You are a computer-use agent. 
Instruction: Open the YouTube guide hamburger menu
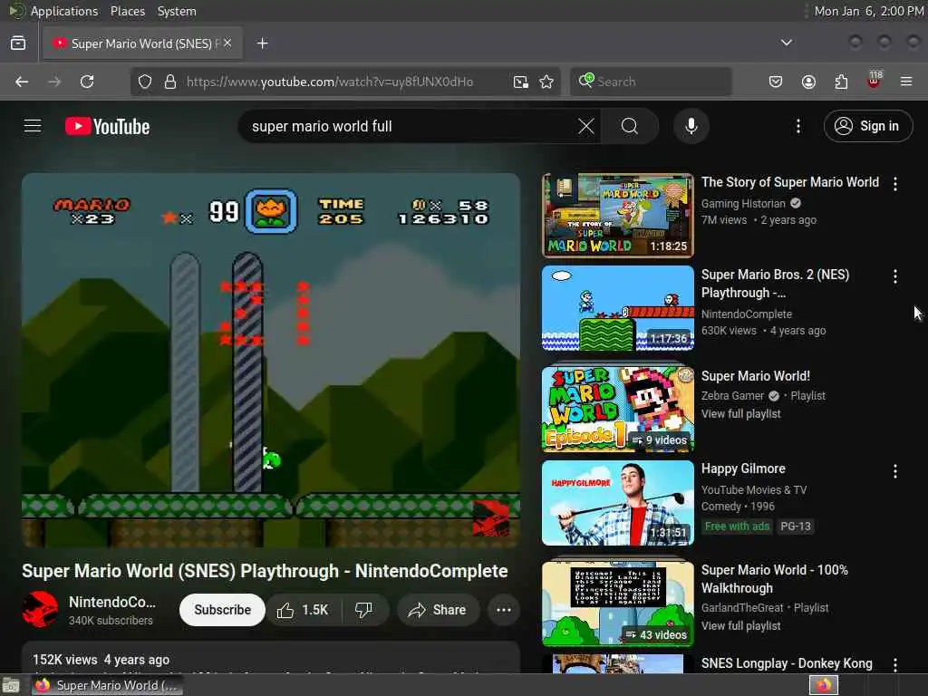pyautogui.click(x=33, y=126)
